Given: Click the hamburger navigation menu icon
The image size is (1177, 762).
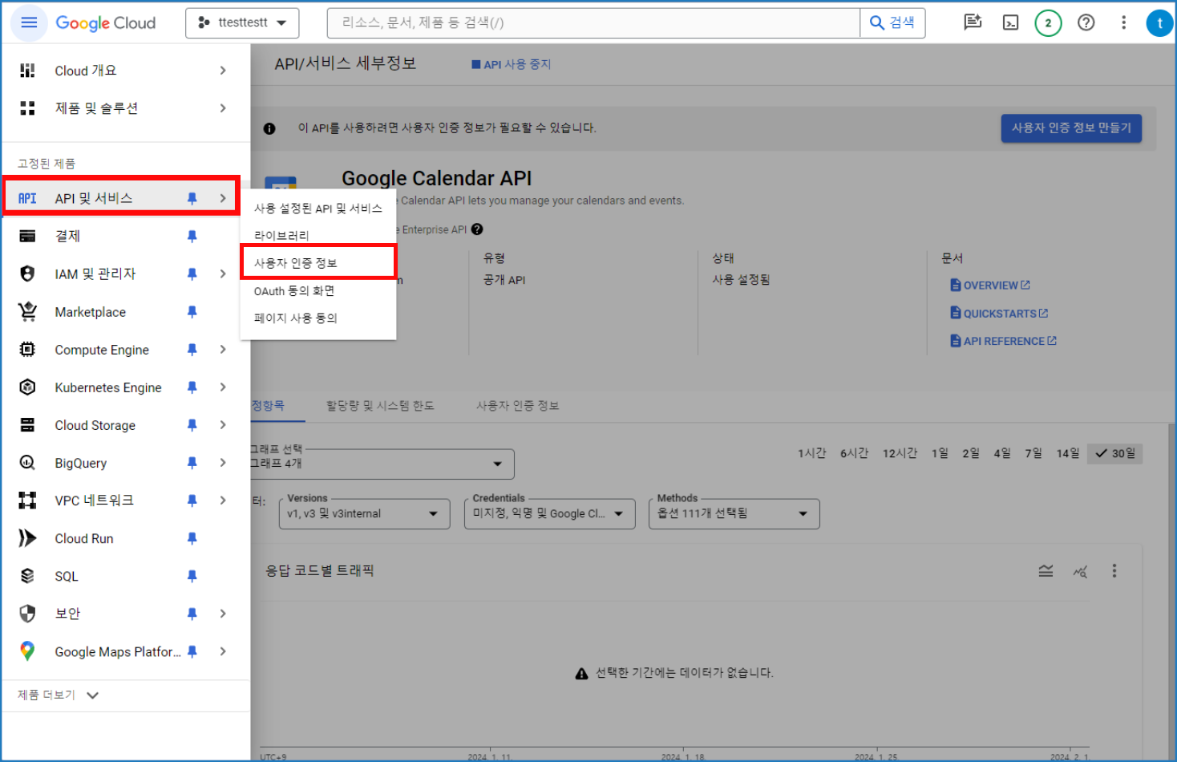Looking at the screenshot, I should pos(29,22).
